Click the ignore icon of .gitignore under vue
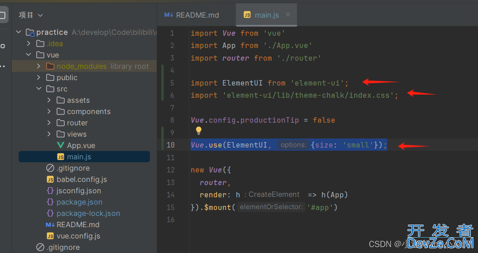 tap(50, 168)
